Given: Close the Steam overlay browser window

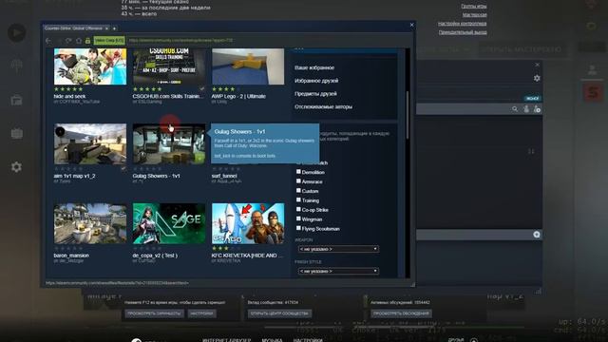Looking at the screenshot, I should [x=411, y=25].
